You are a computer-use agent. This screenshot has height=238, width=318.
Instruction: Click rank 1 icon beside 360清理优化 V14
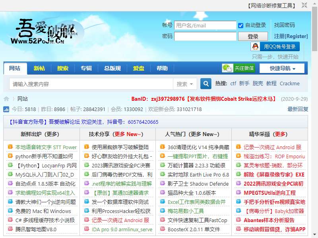pos(162,146)
